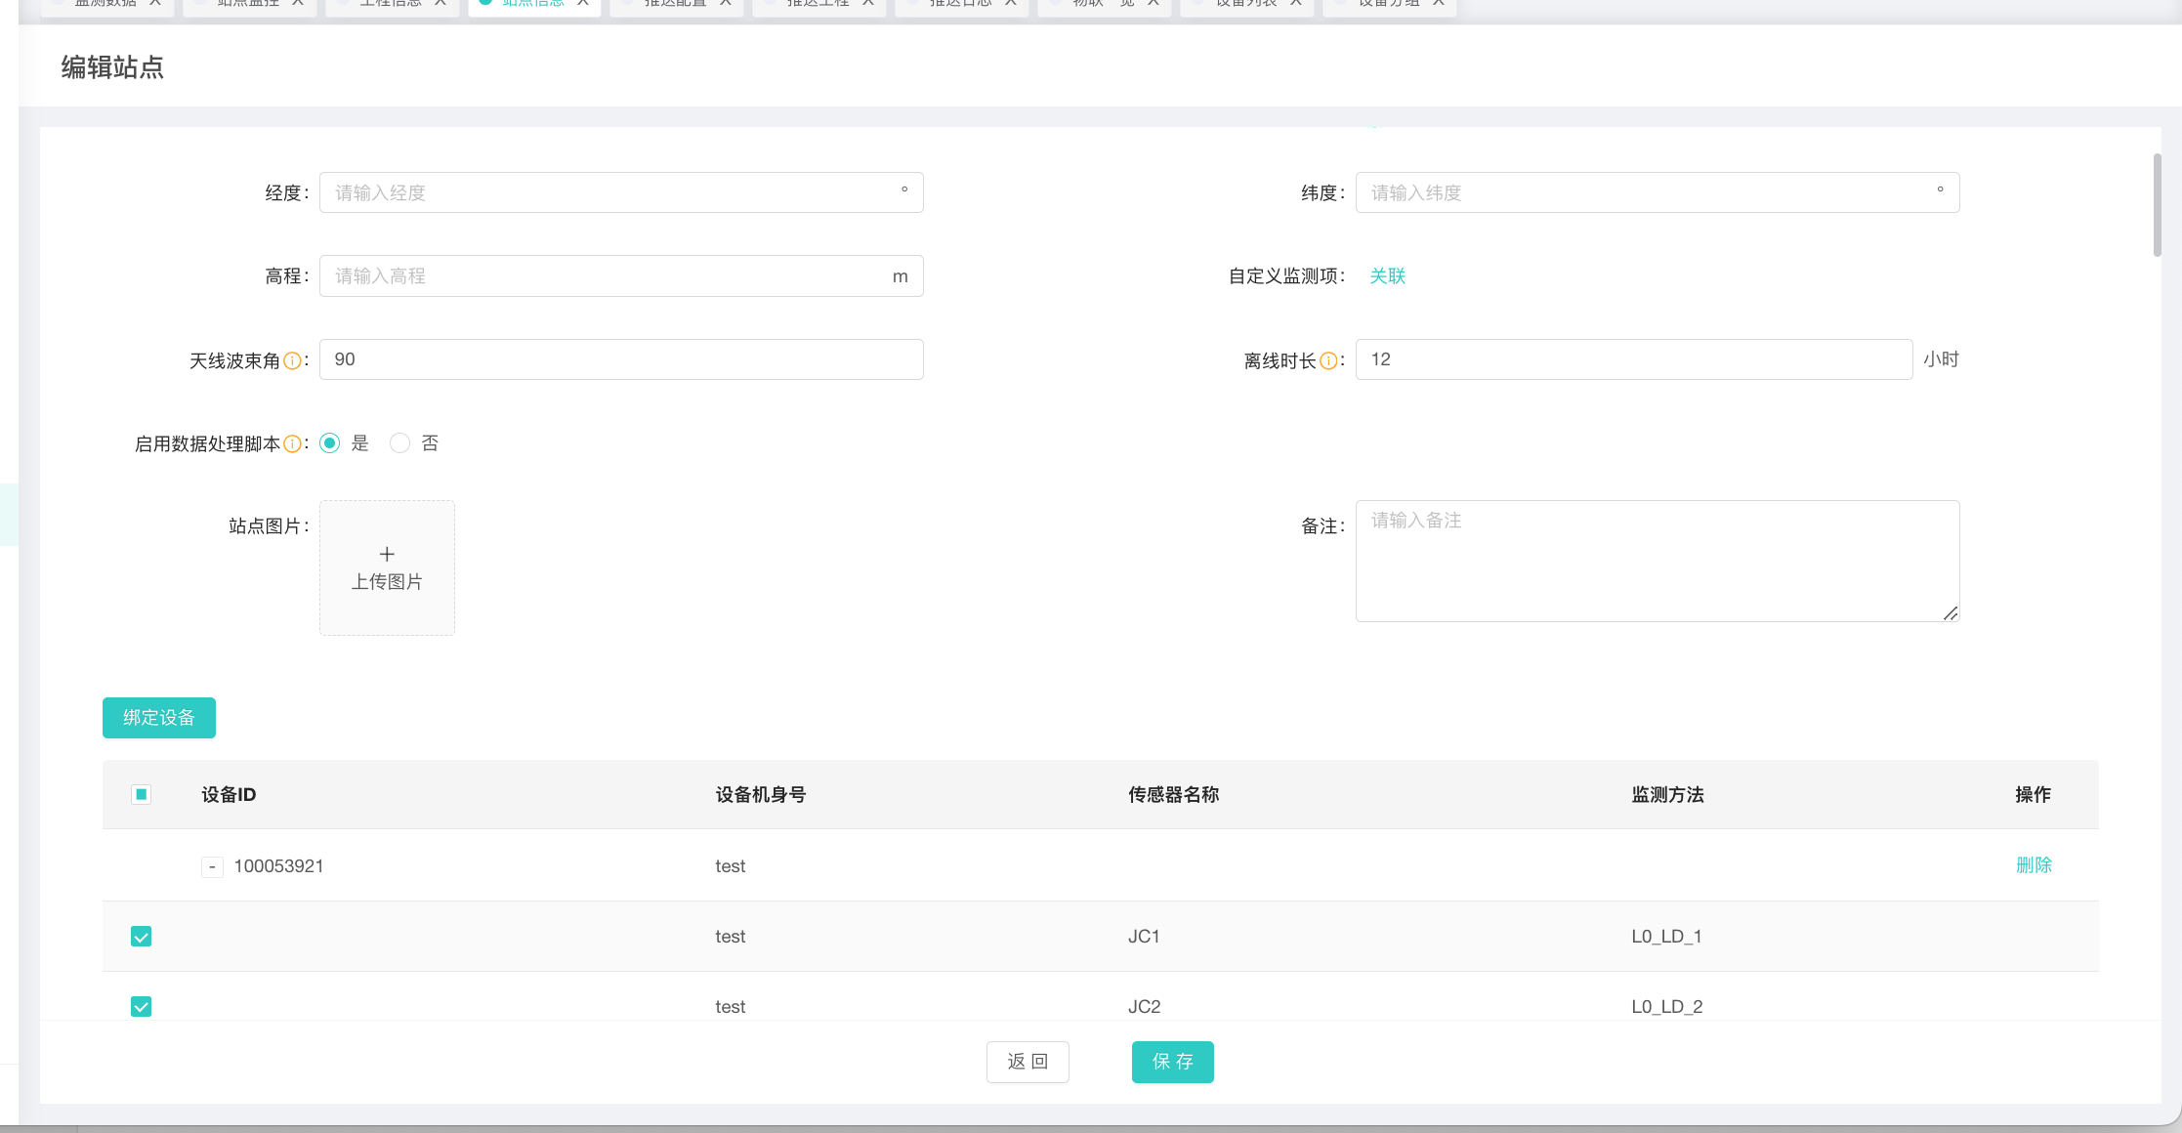Select the 是 radio option

click(x=330, y=443)
